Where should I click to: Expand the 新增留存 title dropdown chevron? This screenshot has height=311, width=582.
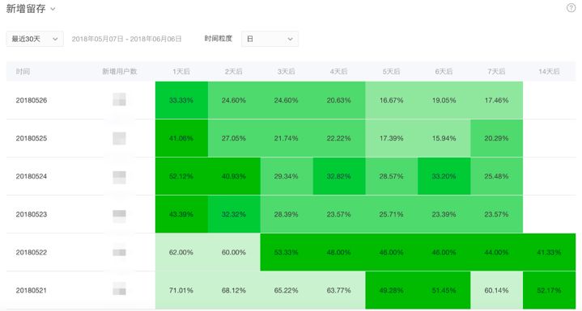coord(53,9)
